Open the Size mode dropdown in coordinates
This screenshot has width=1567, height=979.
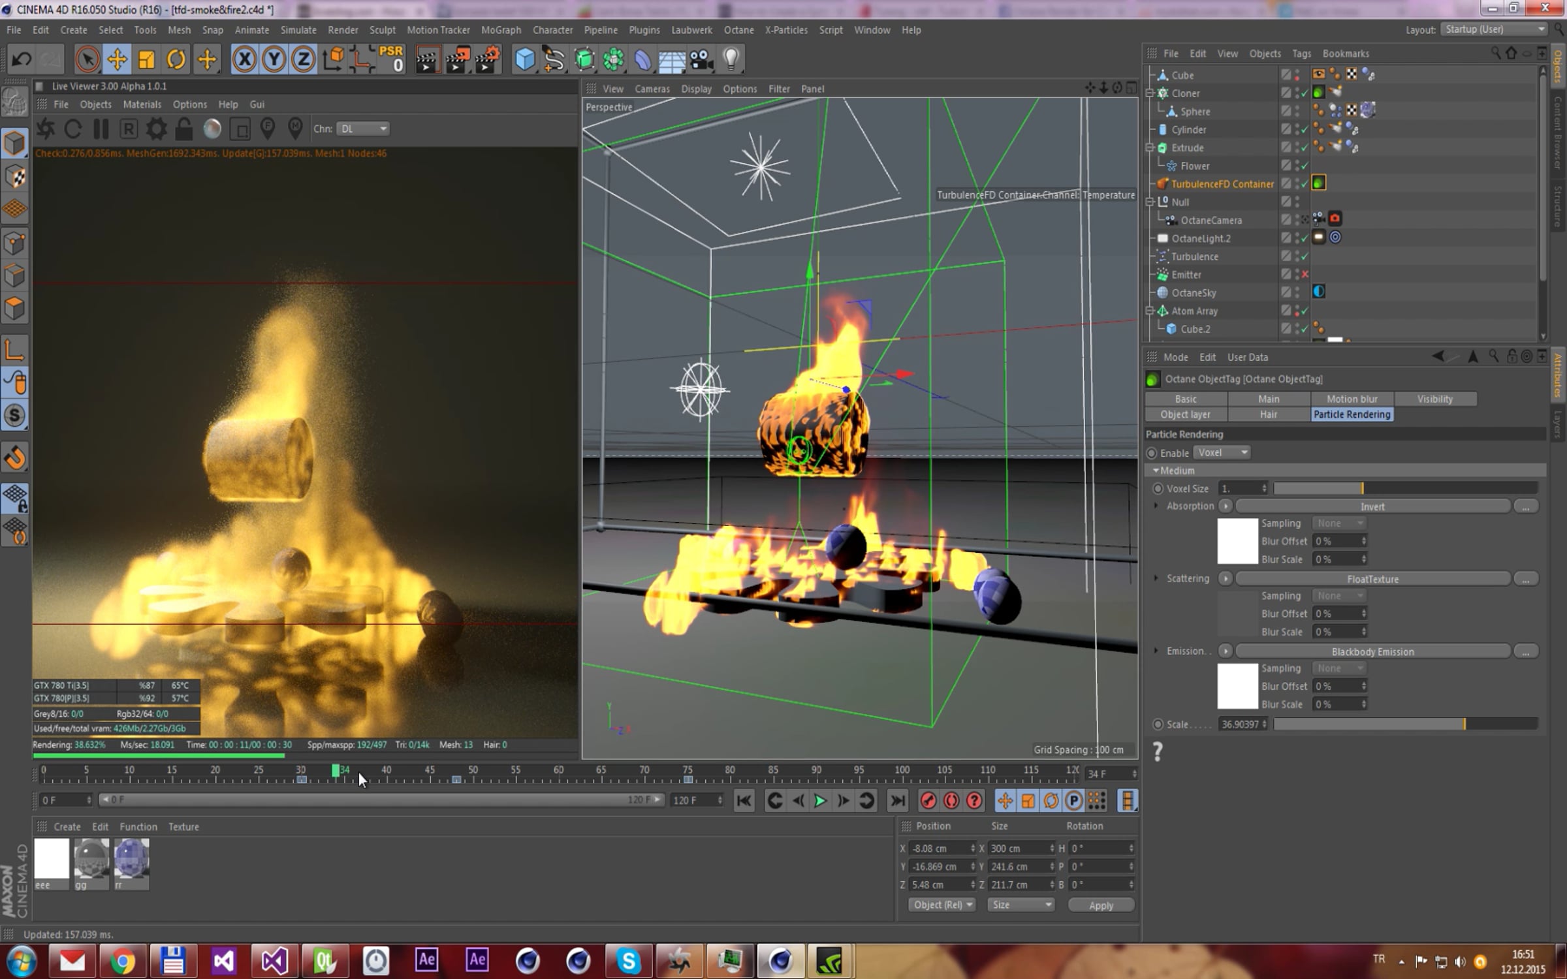point(1021,905)
